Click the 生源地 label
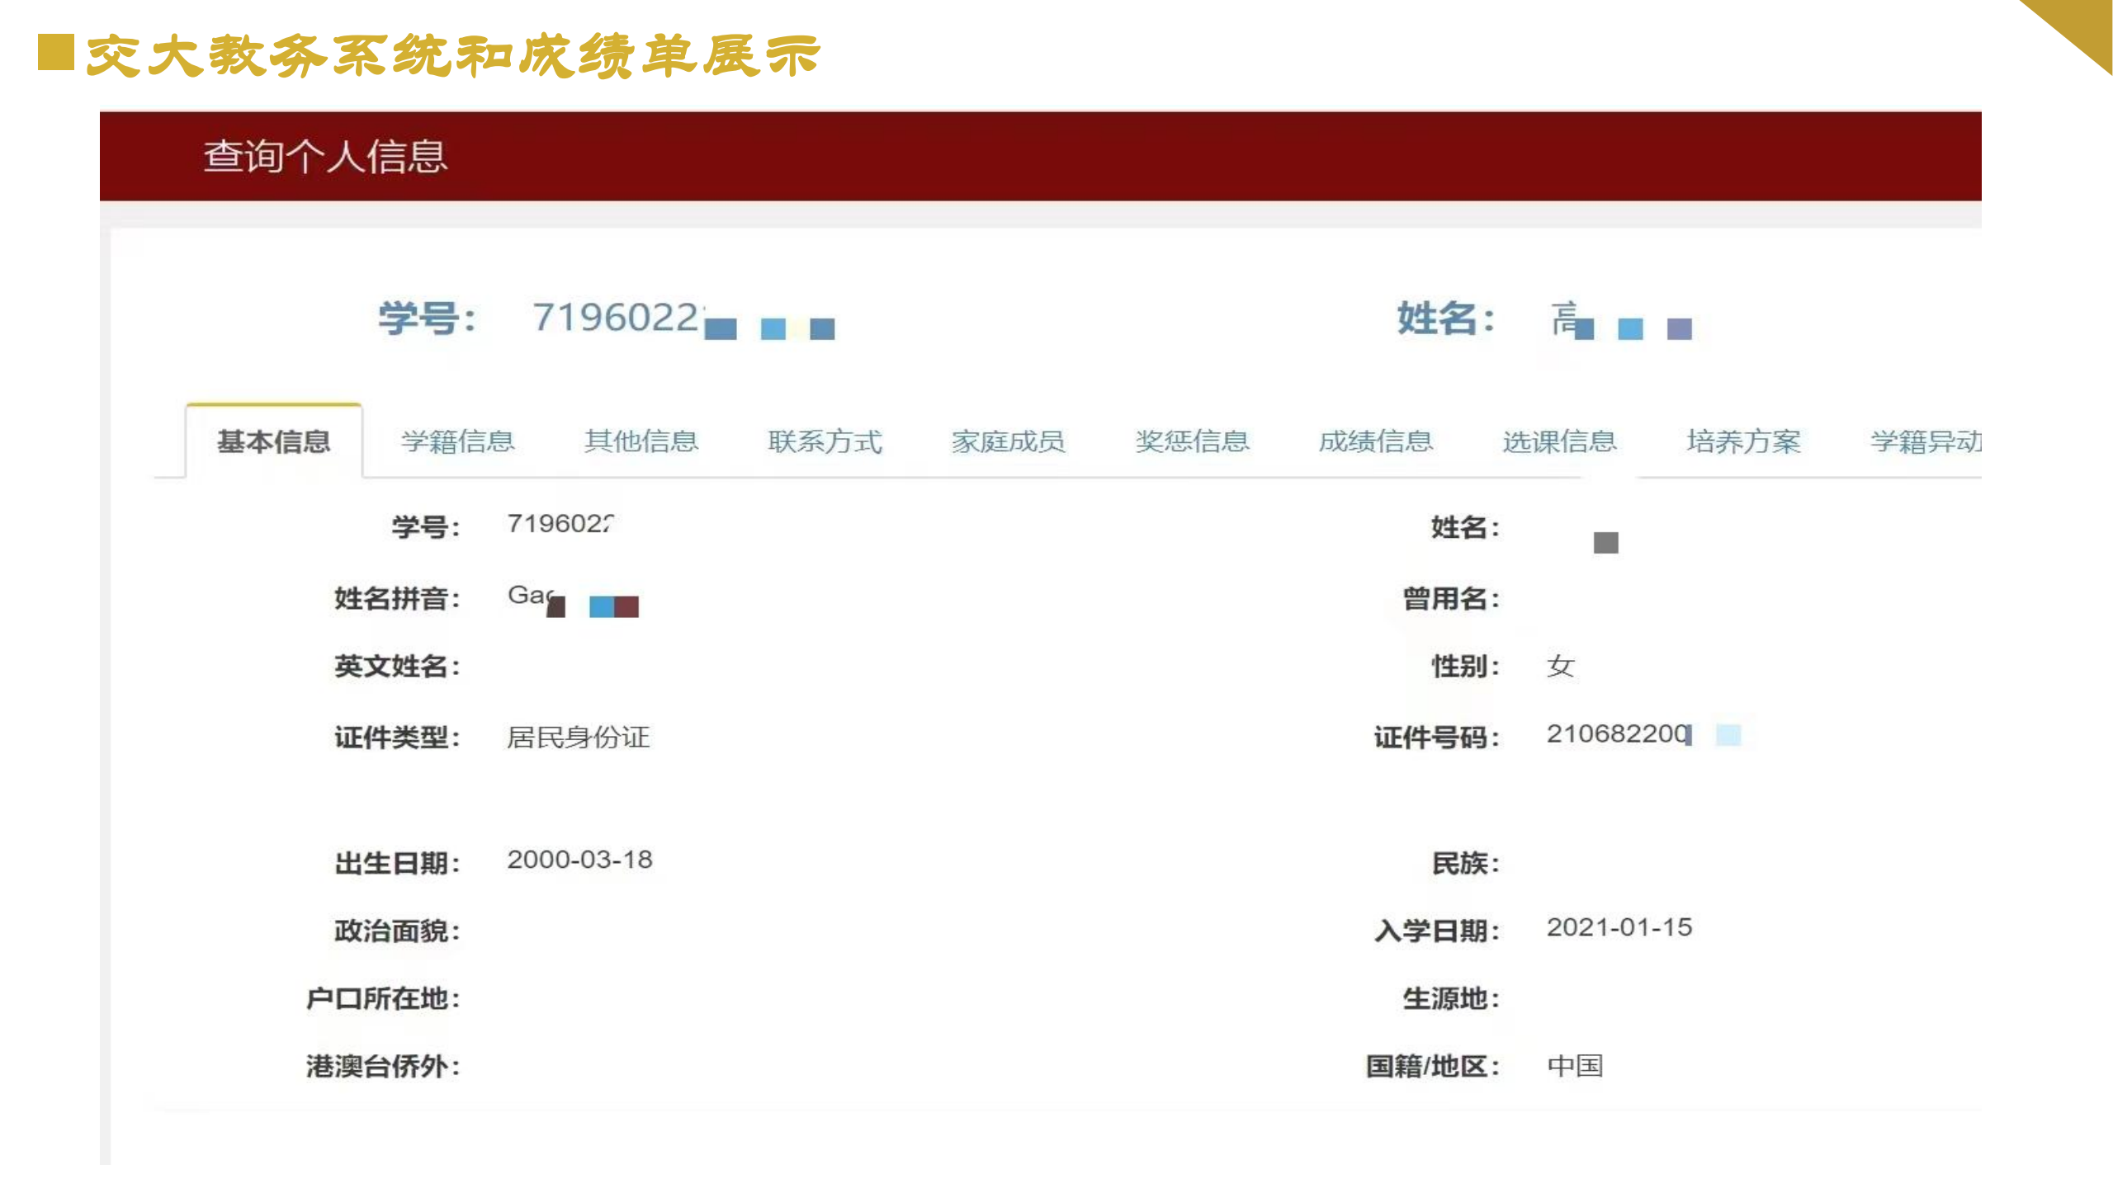The image size is (2113, 1188). (1451, 999)
